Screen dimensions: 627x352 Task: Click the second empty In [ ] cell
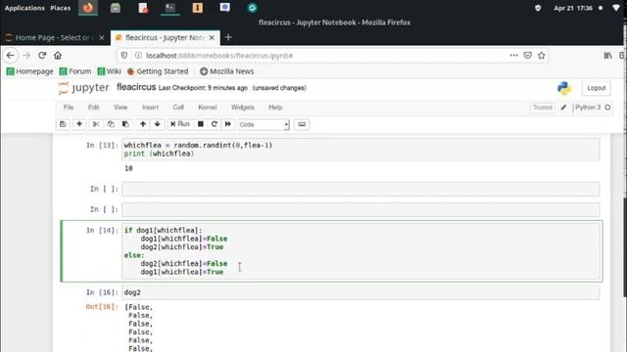click(361, 209)
